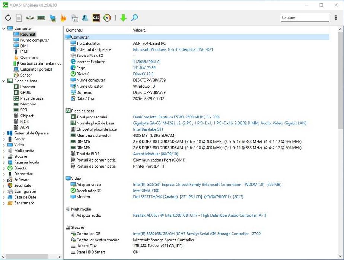
Task: Open the sensor gauge toolbar icon
Action: 107,18
